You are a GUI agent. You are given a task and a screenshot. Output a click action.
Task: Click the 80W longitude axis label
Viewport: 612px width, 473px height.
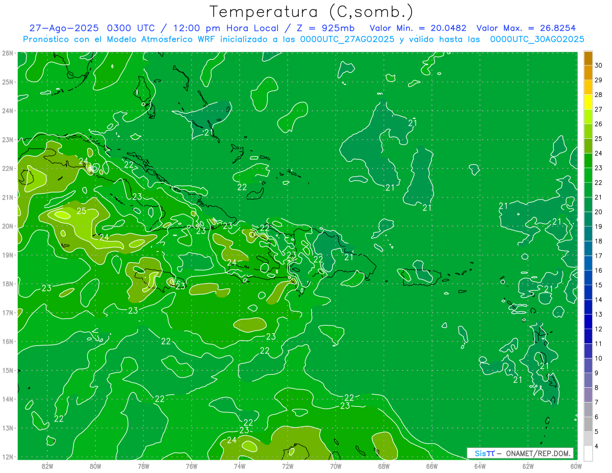tap(95, 466)
